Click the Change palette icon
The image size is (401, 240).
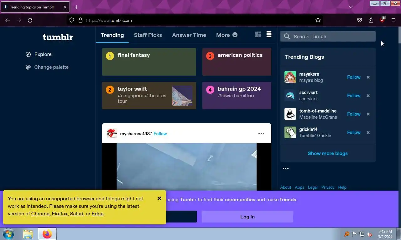pyautogui.click(x=28, y=67)
